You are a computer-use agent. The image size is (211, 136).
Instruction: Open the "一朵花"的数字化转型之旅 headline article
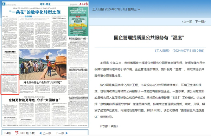pyautogui.click(x=35, y=12)
